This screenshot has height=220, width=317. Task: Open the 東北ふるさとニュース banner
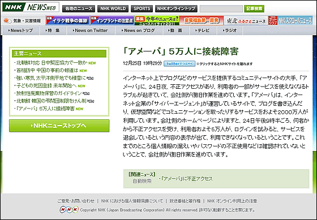[246, 20]
